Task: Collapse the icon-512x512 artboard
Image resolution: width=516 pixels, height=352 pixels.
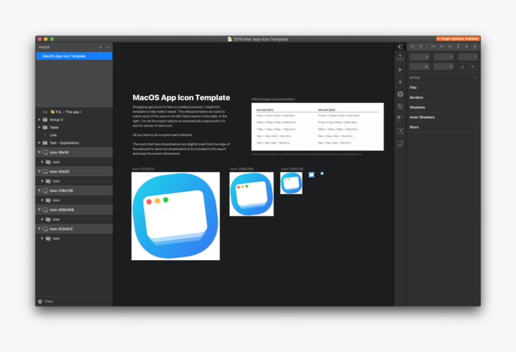Action: pyautogui.click(x=39, y=228)
